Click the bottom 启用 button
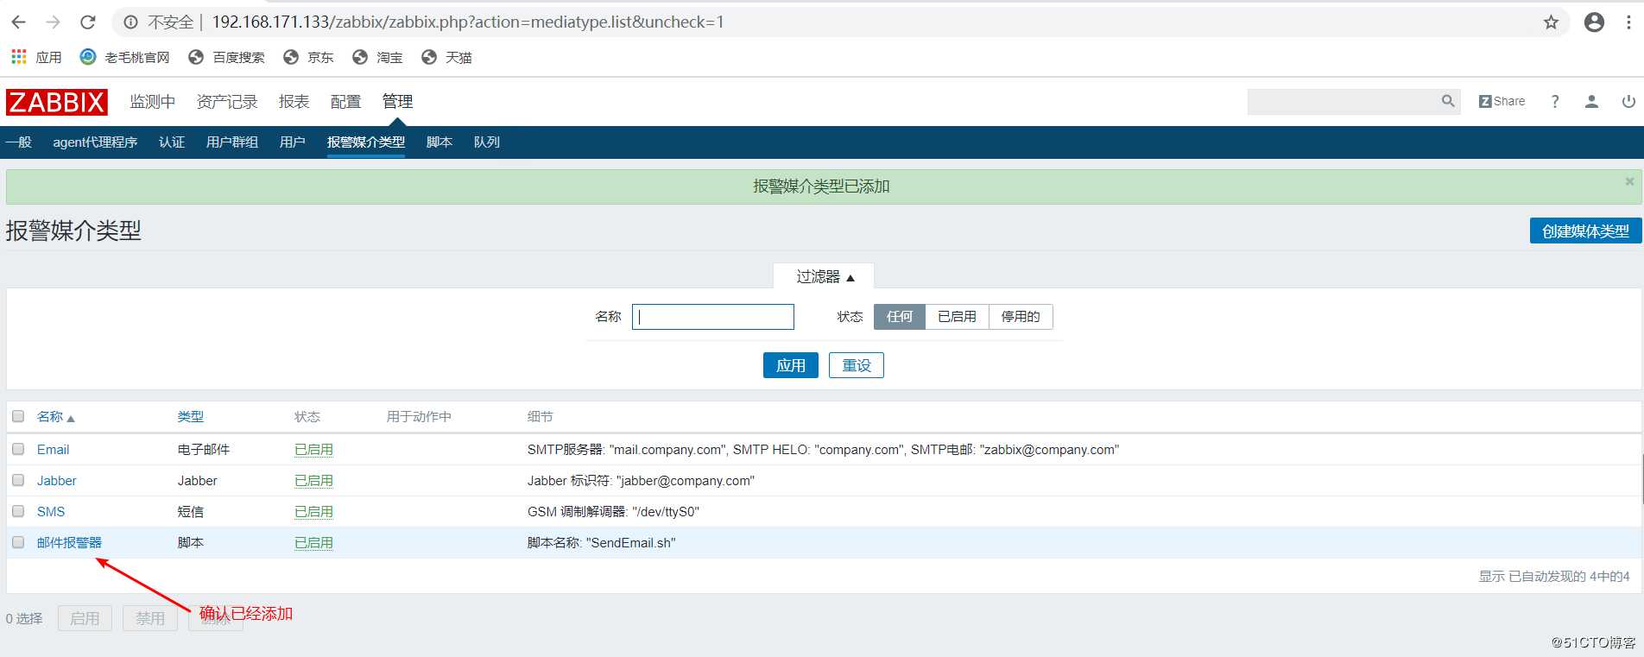 pos(85,618)
